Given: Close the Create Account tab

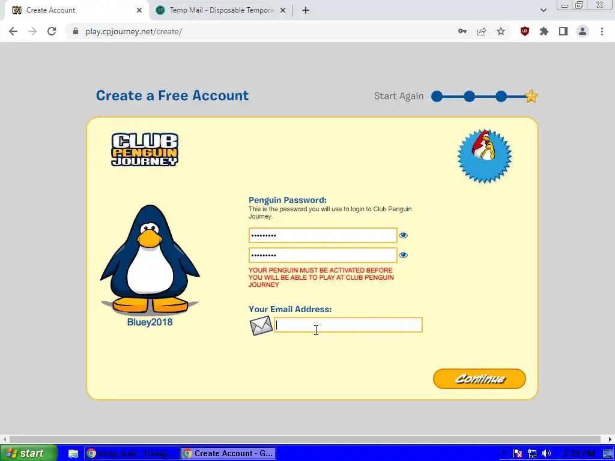Looking at the screenshot, I should tap(139, 10).
